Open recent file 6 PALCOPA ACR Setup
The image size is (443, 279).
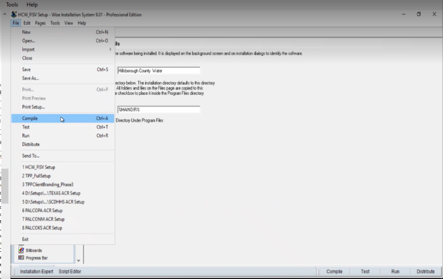(x=63, y=210)
